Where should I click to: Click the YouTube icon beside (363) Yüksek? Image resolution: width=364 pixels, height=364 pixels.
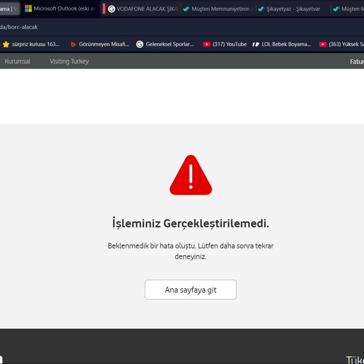[322, 44]
